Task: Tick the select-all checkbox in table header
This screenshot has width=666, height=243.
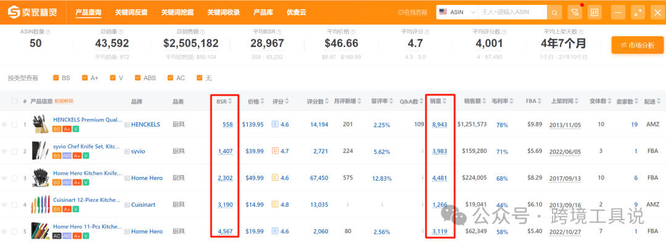Action: pos(14,101)
